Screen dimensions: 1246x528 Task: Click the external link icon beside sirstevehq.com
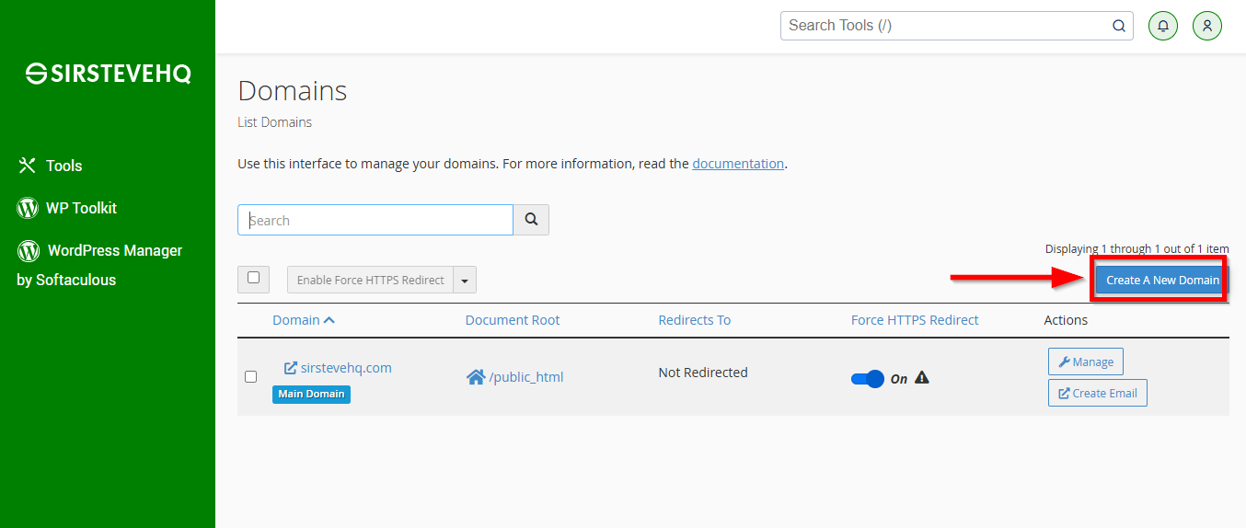[x=290, y=368]
